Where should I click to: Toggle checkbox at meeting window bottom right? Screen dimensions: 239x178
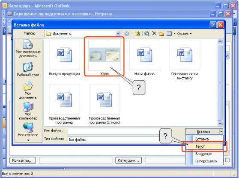click(227, 160)
